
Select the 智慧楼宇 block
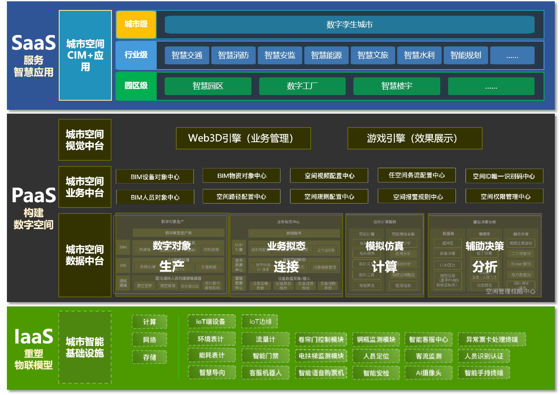click(396, 86)
